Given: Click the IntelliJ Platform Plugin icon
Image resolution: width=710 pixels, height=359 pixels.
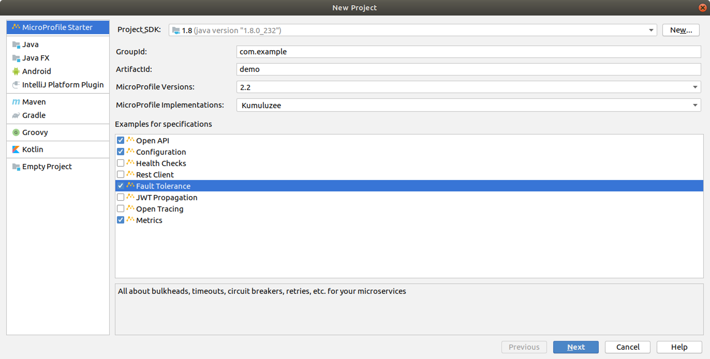Looking at the screenshot, I should tap(16, 85).
